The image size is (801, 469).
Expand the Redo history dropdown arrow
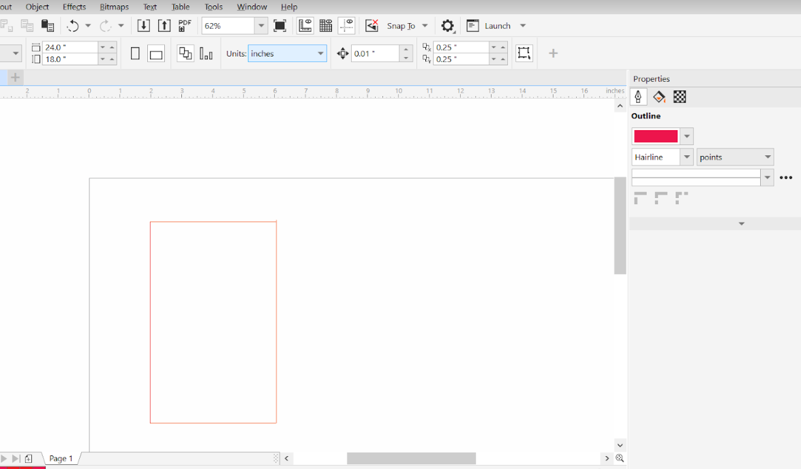click(x=121, y=25)
